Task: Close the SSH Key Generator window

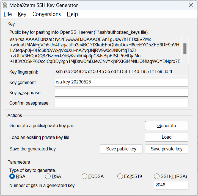Action: tap(190, 5)
